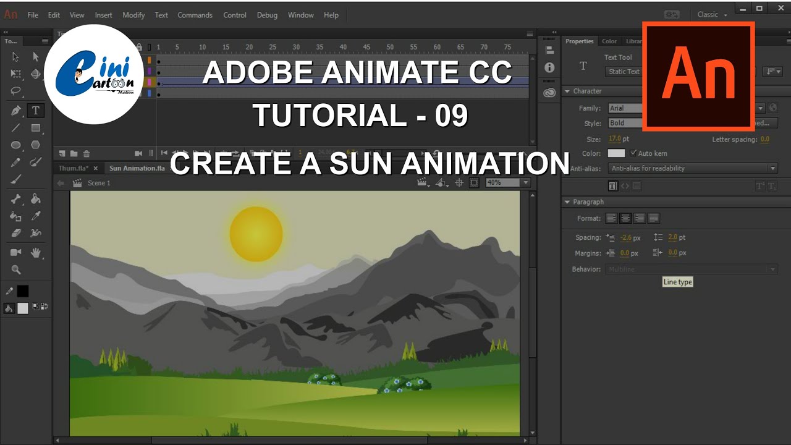Switch to the Color panel tab
The width and height of the screenshot is (791, 445).
[x=609, y=41]
